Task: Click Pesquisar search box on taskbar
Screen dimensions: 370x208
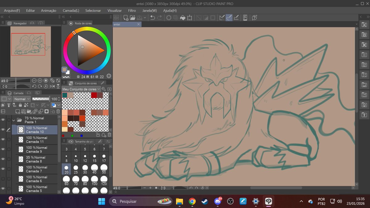Action: (x=140, y=201)
